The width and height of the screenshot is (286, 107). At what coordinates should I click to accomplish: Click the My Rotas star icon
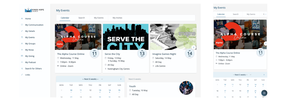[22, 50]
